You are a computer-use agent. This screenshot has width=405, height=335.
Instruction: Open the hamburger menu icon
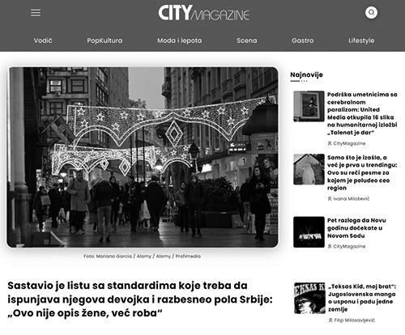click(x=36, y=13)
